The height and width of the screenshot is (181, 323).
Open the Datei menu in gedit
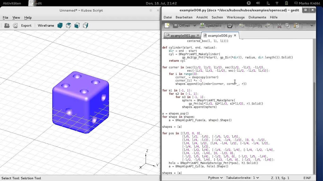pos(168,17)
